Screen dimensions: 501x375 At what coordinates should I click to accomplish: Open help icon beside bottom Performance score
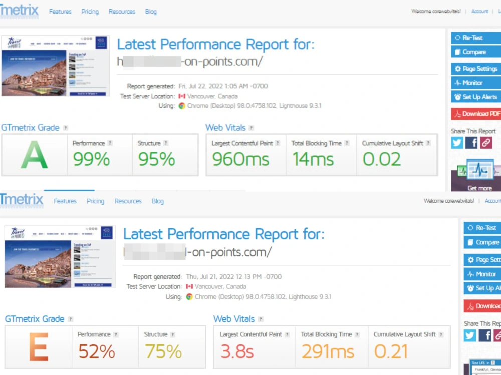point(116,335)
